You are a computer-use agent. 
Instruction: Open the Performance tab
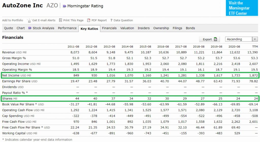(x=67, y=28)
